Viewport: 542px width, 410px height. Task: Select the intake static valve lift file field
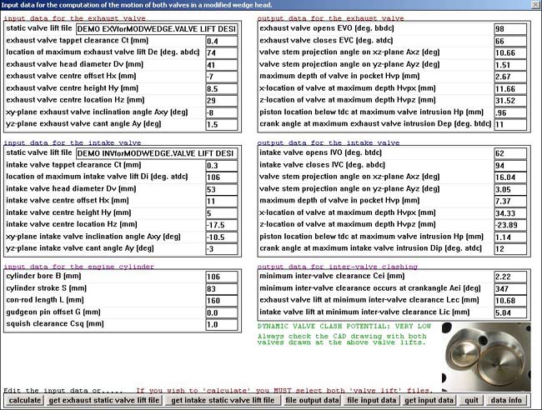(x=157, y=153)
